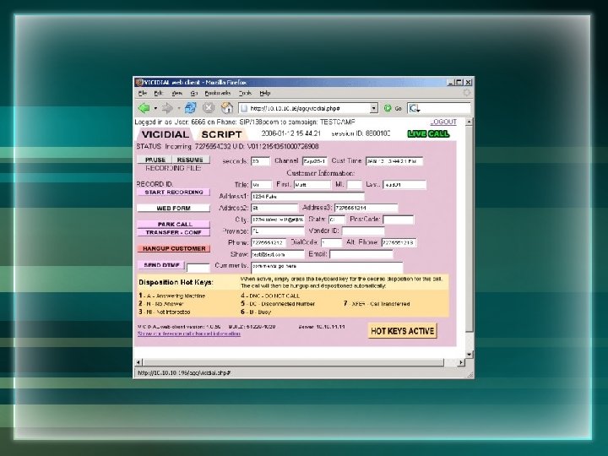Click the Address2 input field
The width and height of the screenshot is (608, 456).
click(274, 209)
